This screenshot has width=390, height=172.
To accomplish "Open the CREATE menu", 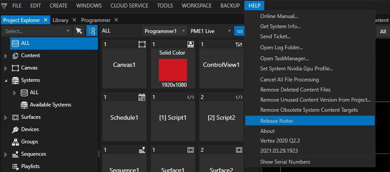I will [x=58, y=5].
